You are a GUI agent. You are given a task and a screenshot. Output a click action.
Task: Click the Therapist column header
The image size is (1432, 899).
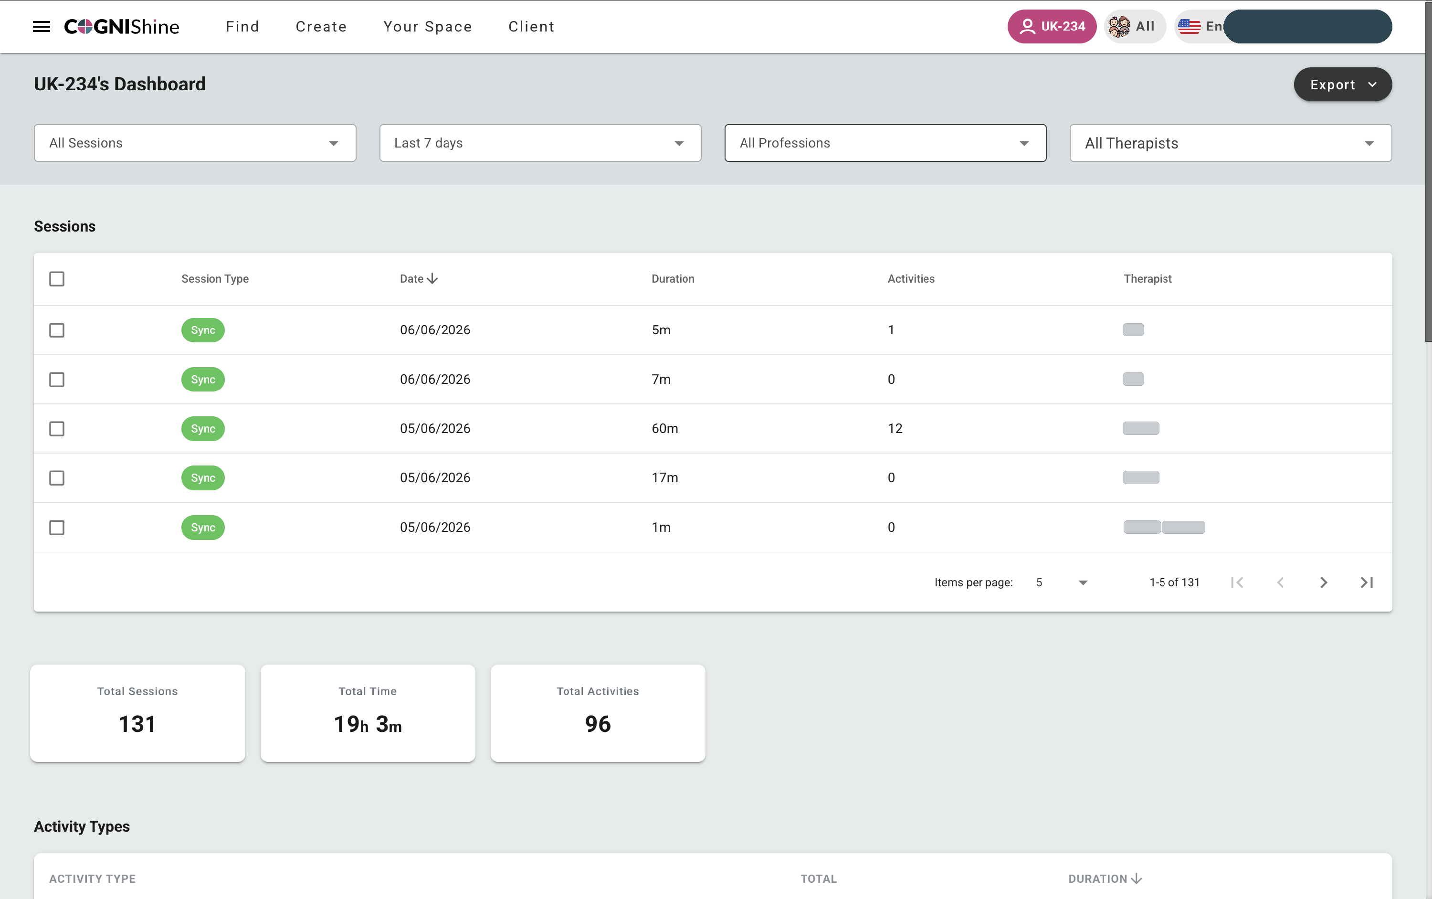tap(1147, 279)
